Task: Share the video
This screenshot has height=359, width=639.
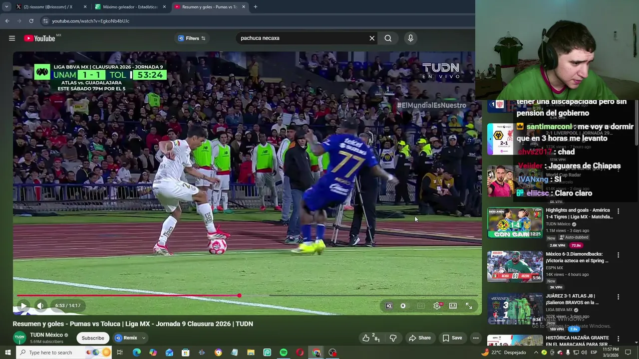Action: [420, 338]
